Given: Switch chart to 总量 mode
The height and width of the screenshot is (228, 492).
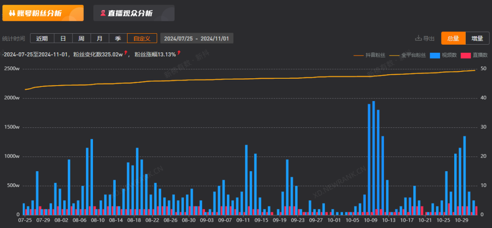Looking at the screenshot, I should 453,39.
